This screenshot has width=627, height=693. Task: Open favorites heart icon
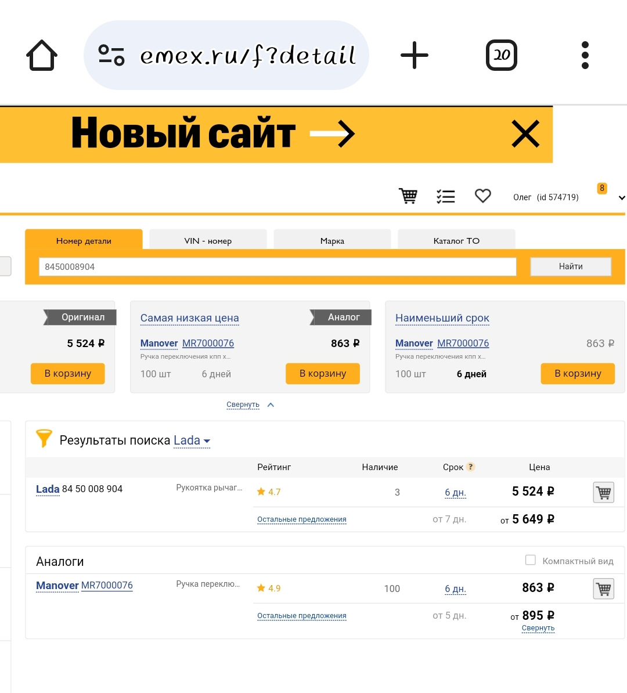(483, 196)
